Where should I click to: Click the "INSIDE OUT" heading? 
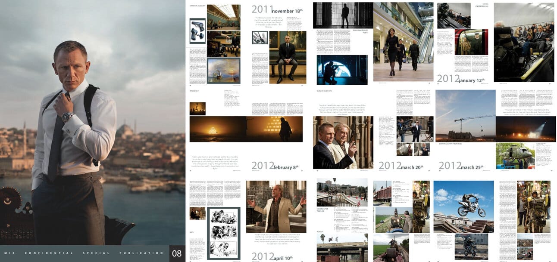point(194,91)
